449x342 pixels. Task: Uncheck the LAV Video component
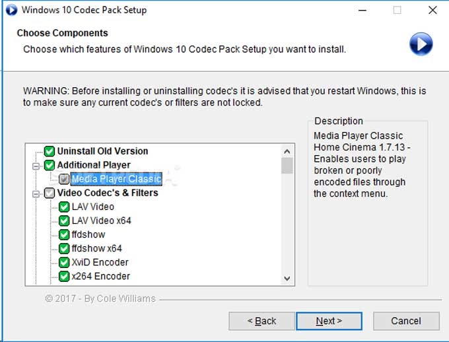tap(64, 207)
